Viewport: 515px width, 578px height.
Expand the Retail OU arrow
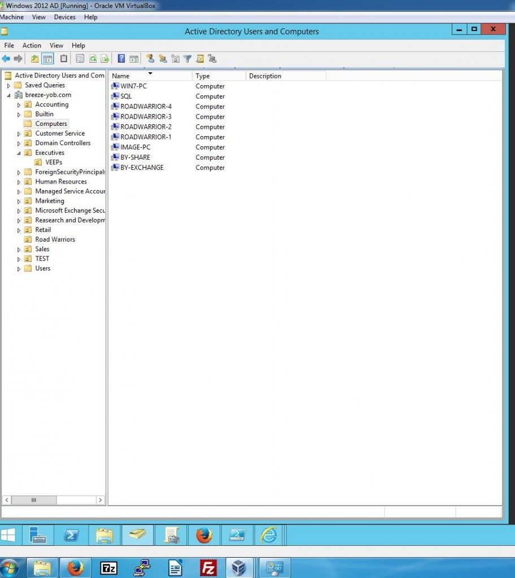[19, 230]
